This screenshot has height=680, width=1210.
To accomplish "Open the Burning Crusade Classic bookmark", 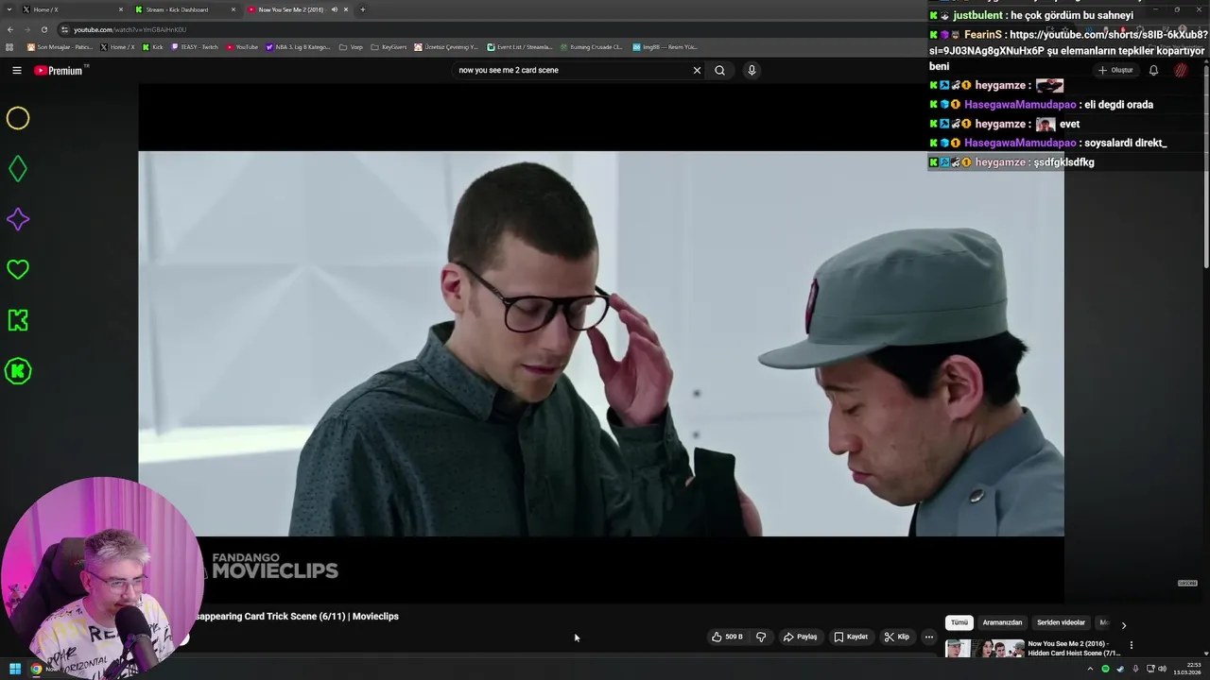I will [592, 47].
